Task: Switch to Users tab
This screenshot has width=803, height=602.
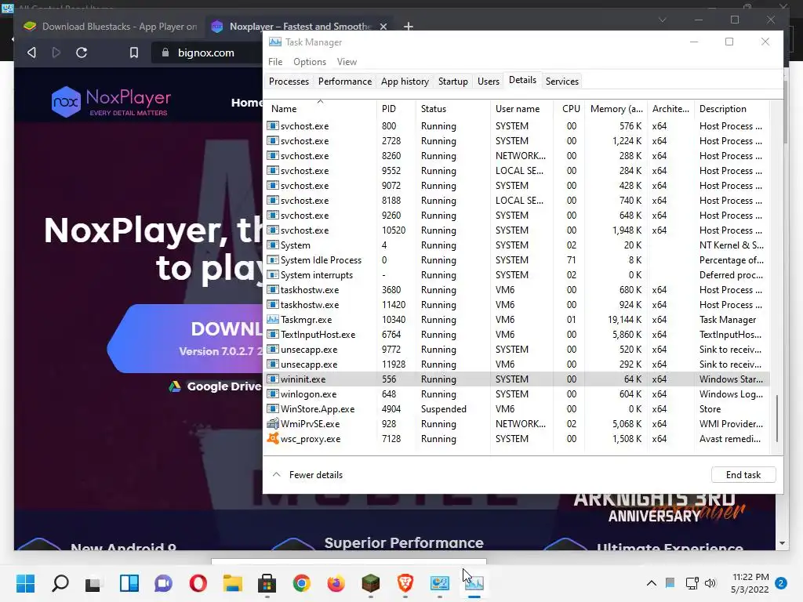Action: [488, 81]
